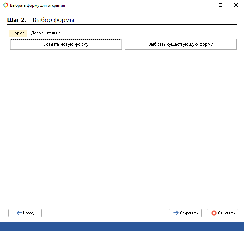244x231 pixels.
Task: Click the window title Выбрать форму для открытия
Action: (37, 5)
